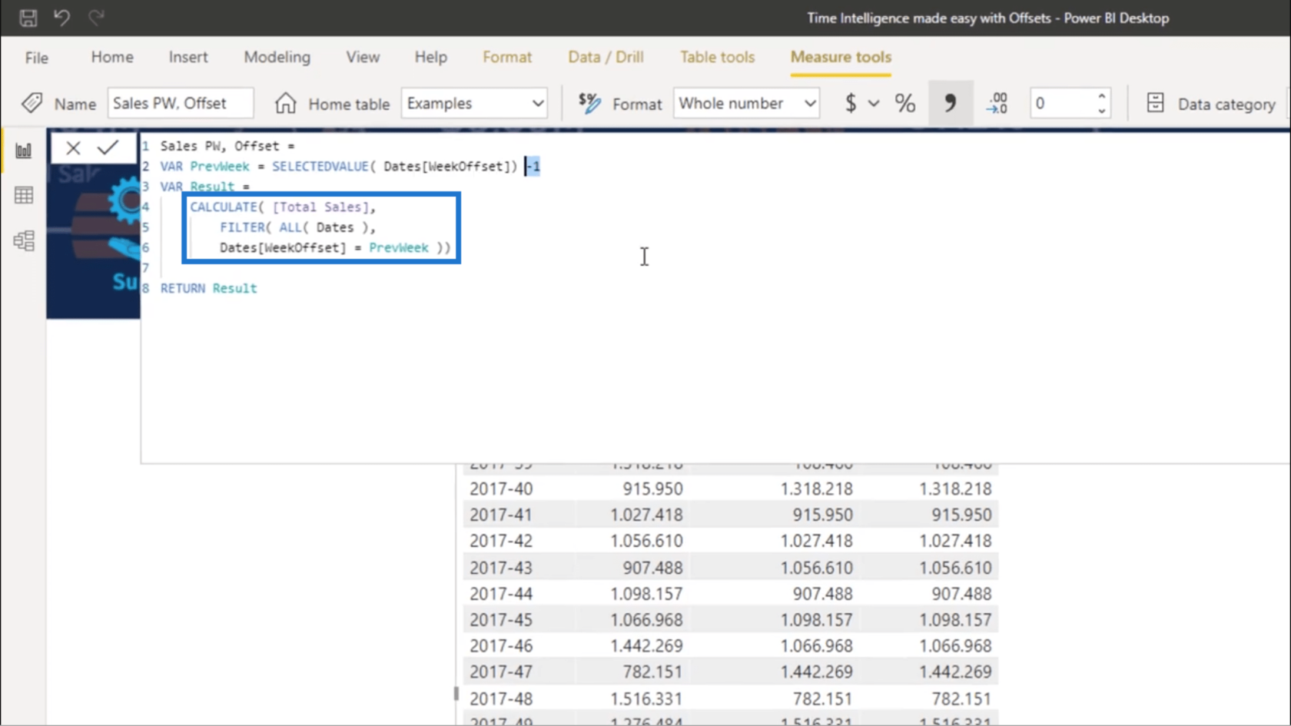The width and height of the screenshot is (1291, 726).
Task: Select the 2017-45 row label
Action: click(x=501, y=620)
